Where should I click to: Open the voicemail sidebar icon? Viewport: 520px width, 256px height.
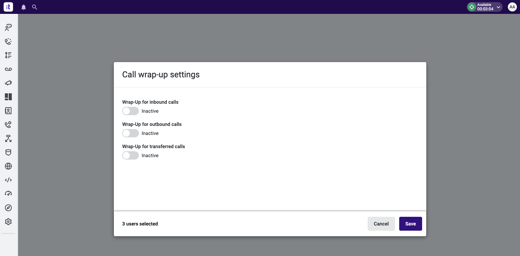click(x=8, y=69)
